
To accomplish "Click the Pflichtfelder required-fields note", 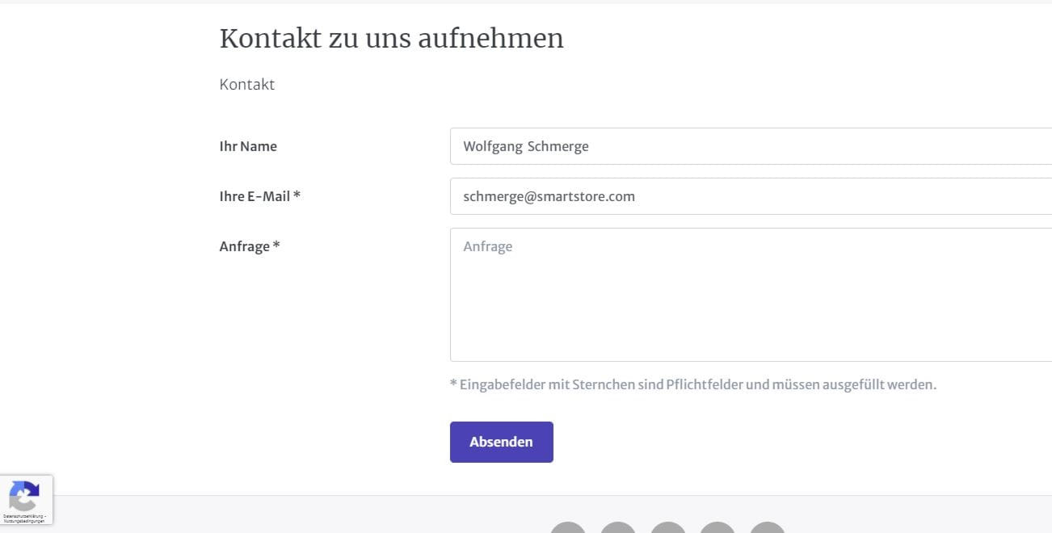I will point(692,384).
